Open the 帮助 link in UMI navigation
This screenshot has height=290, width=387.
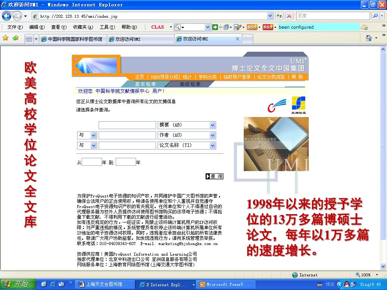tap(297, 77)
